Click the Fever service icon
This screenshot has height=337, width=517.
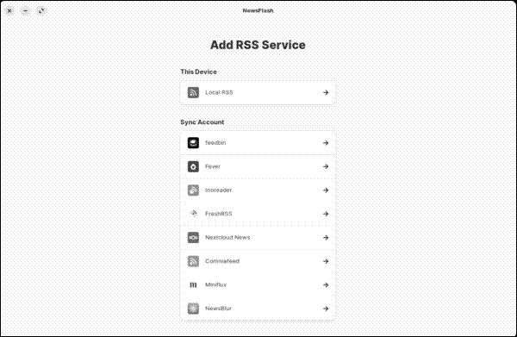pos(193,166)
